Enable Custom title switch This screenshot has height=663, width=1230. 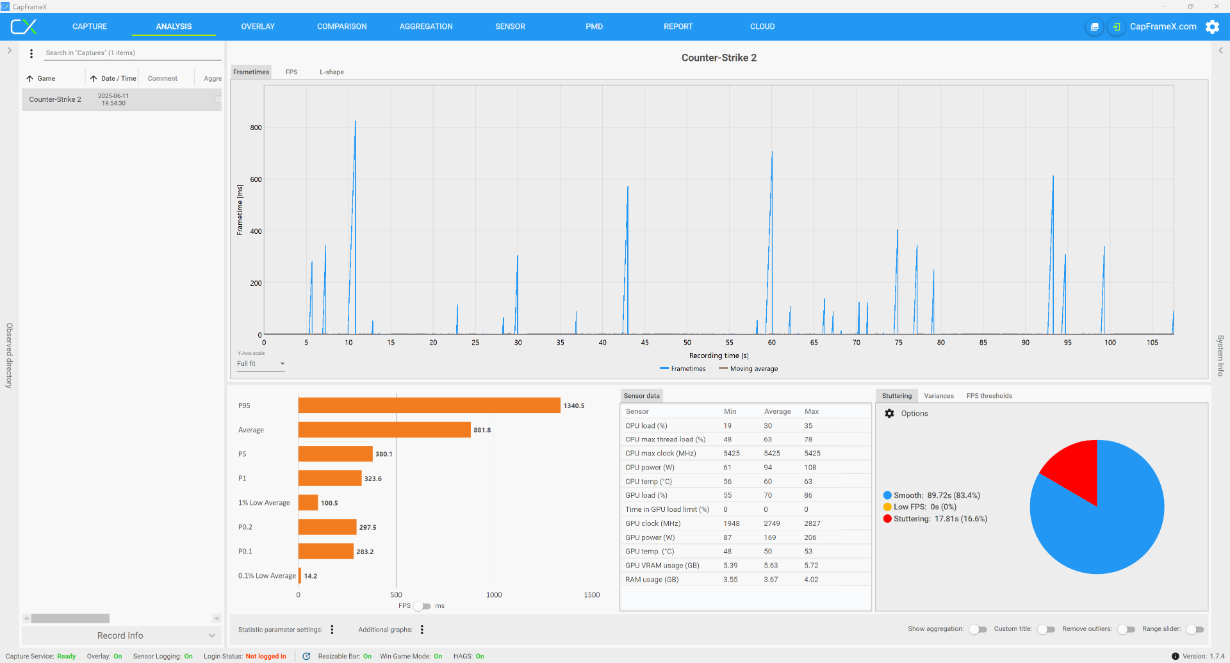[1046, 630]
